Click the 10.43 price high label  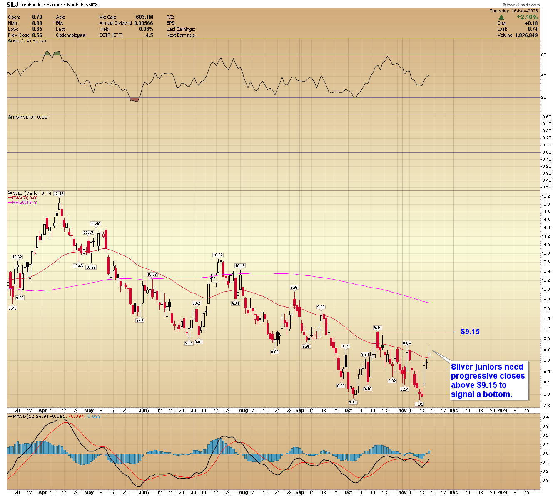tap(240, 265)
